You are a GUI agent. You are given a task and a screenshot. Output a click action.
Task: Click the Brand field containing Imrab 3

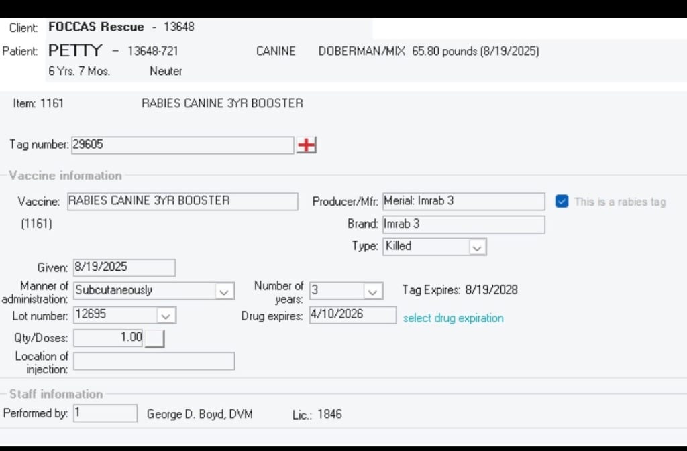pos(464,224)
